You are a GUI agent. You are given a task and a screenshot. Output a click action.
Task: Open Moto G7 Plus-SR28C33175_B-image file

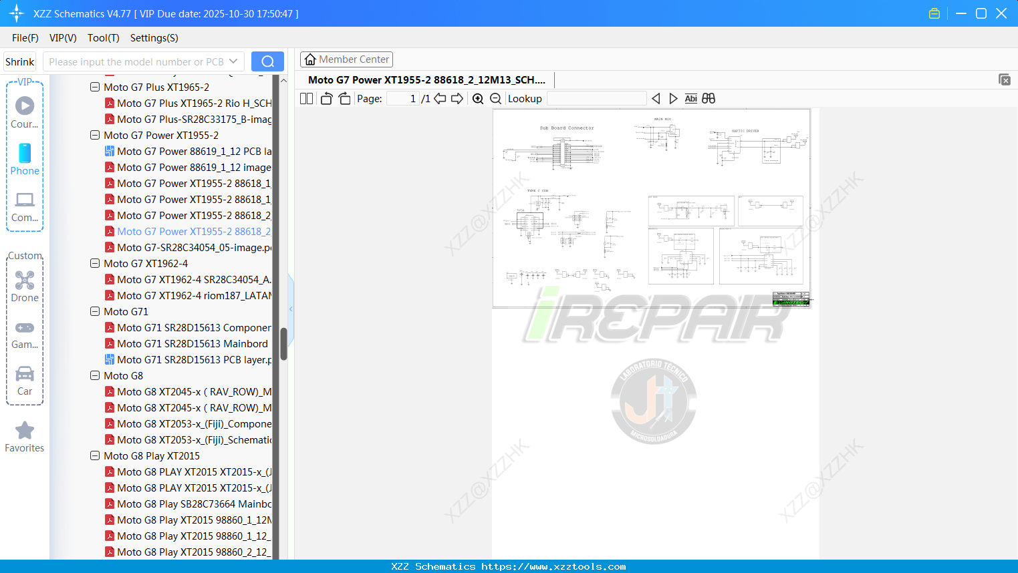[194, 120]
